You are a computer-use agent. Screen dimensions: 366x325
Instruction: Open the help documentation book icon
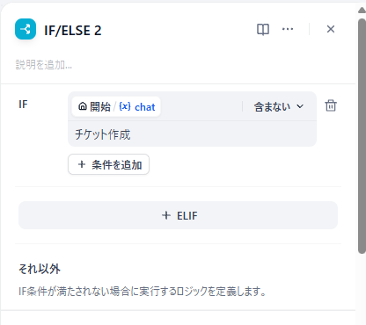(x=263, y=29)
